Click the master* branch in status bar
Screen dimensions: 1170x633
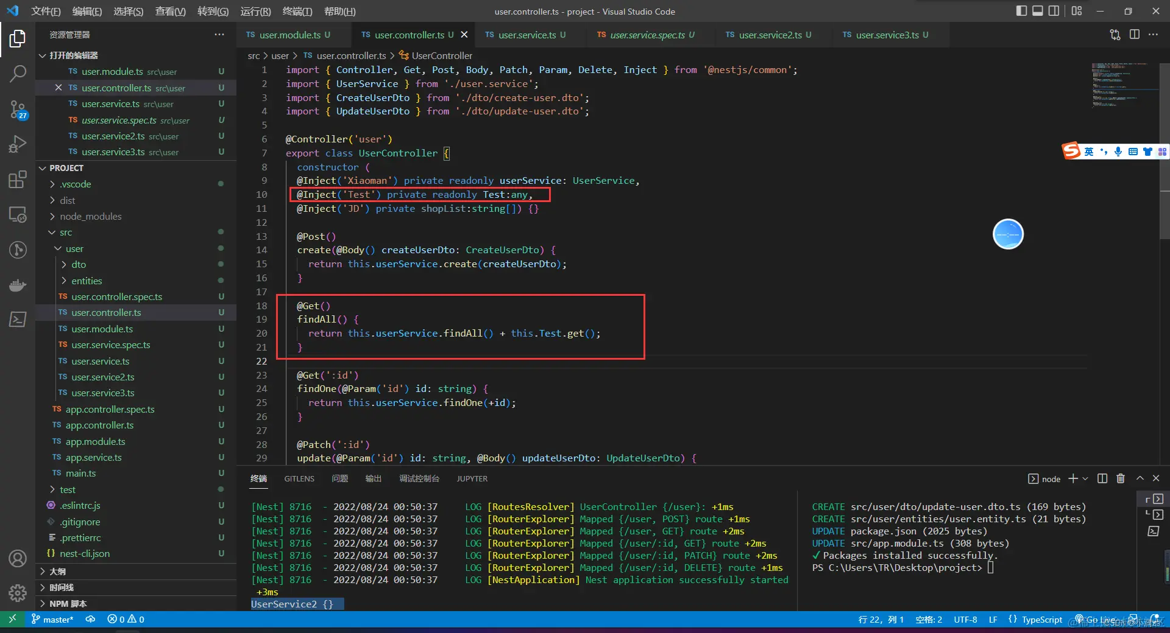53,619
